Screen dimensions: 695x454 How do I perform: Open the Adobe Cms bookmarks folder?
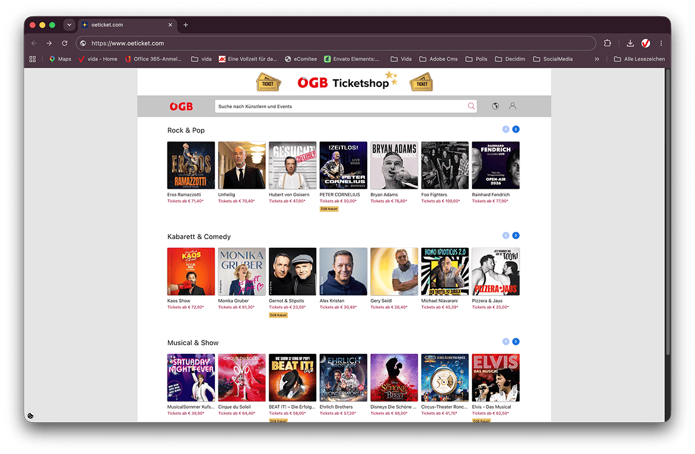(438, 59)
